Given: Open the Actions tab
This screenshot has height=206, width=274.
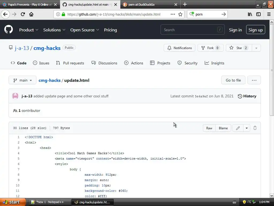Looking at the screenshot, I should 134,63.
